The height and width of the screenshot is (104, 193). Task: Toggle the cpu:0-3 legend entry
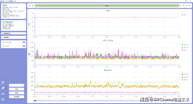(x=185, y=45)
